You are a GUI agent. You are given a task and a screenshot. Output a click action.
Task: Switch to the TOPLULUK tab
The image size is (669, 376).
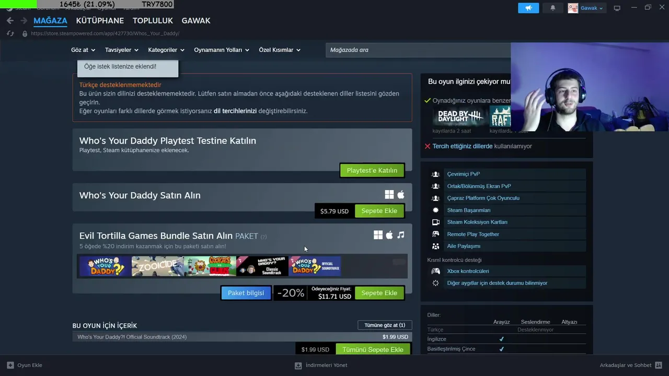(x=153, y=21)
